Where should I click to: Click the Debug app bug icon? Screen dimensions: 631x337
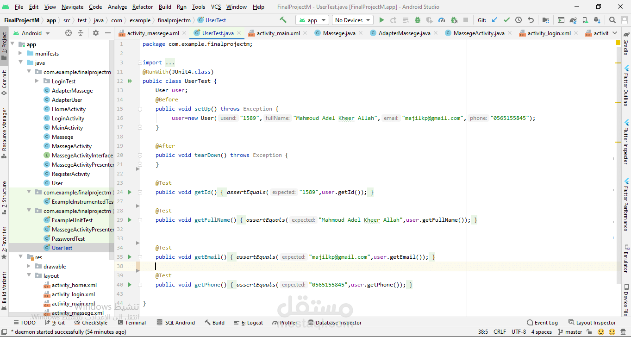point(418,20)
